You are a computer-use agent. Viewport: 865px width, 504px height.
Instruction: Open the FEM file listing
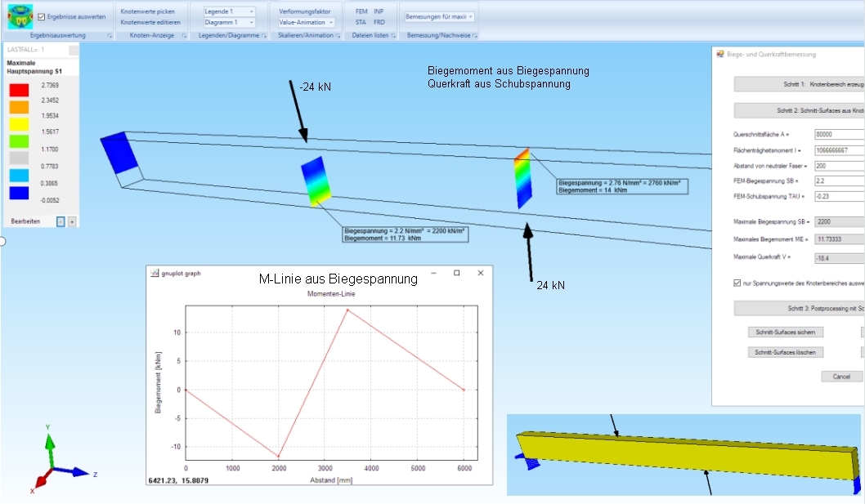click(x=361, y=11)
